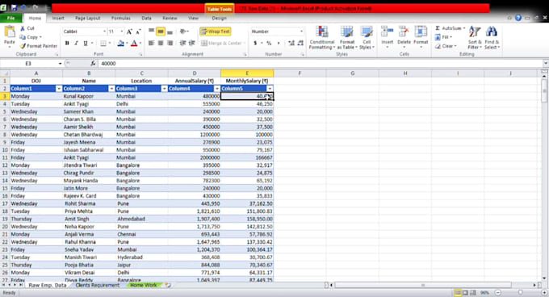Image resolution: width=549 pixels, height=297 pixels.
Task: Toggle Italic formatting
Action: coord(76,43)
